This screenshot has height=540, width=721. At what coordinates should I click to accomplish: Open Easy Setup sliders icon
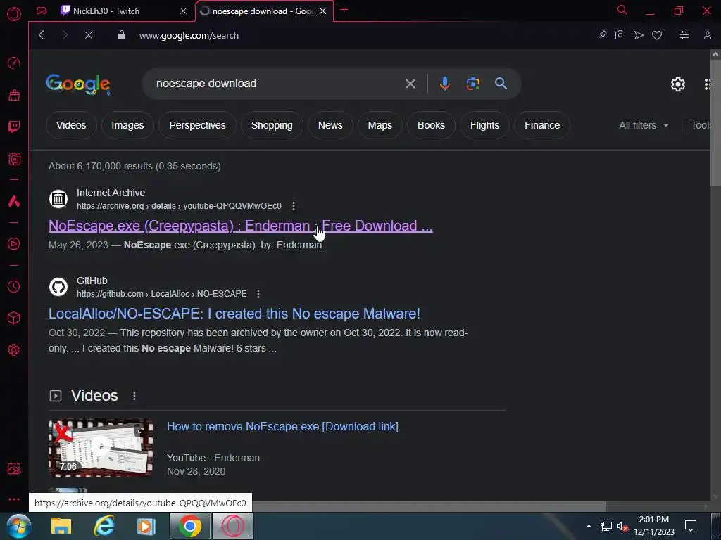pyautogui.click(x=684, y=35)
